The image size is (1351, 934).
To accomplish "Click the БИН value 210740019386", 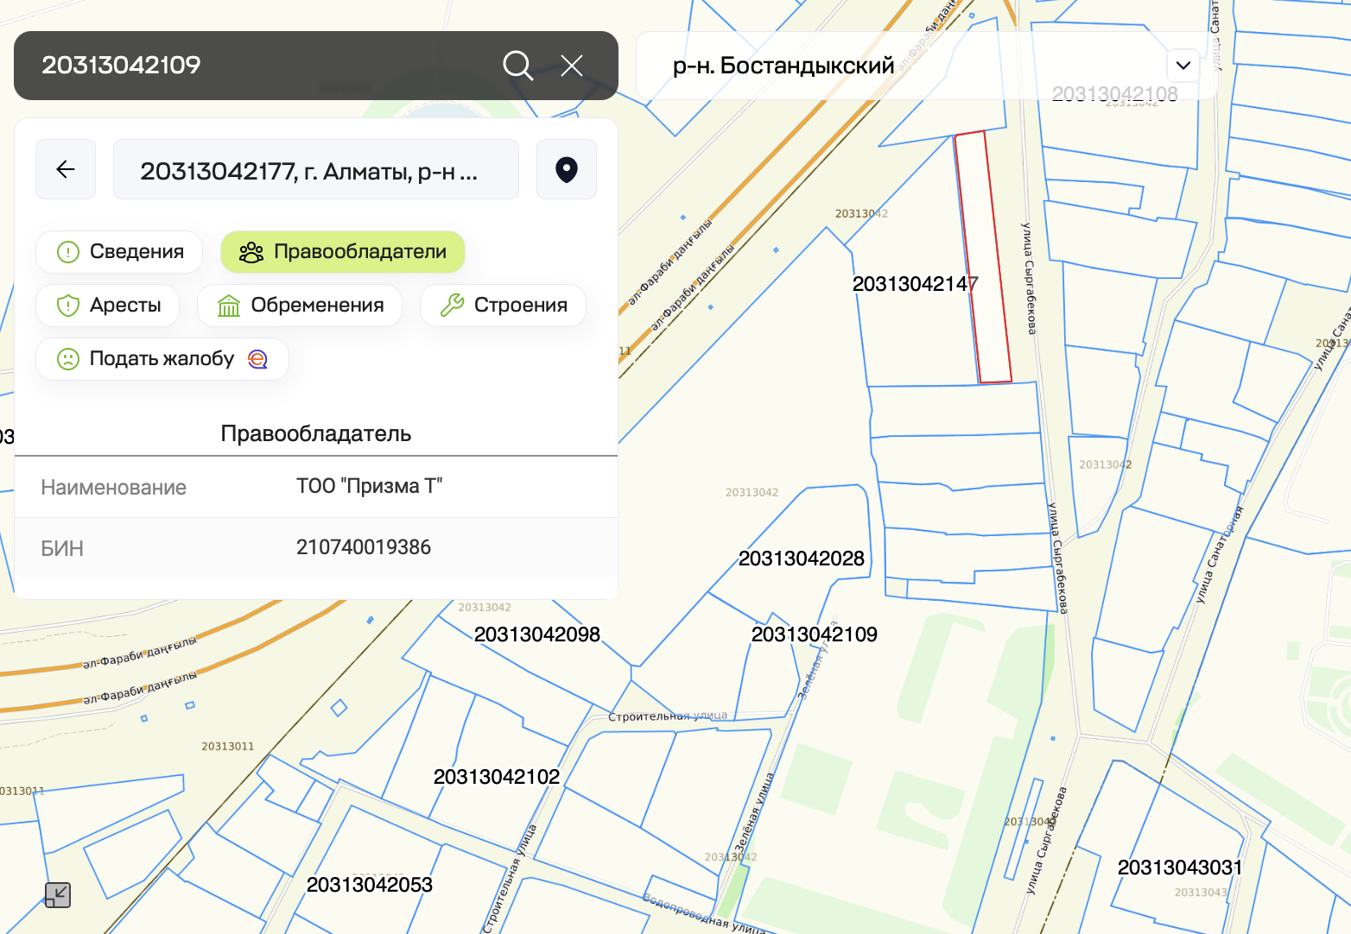I will pyautogui.click(x=364, y=547).
